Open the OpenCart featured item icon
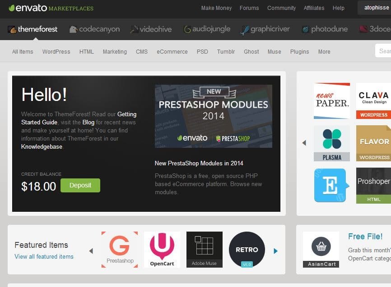The image size is (391, 287). [162, 250]
